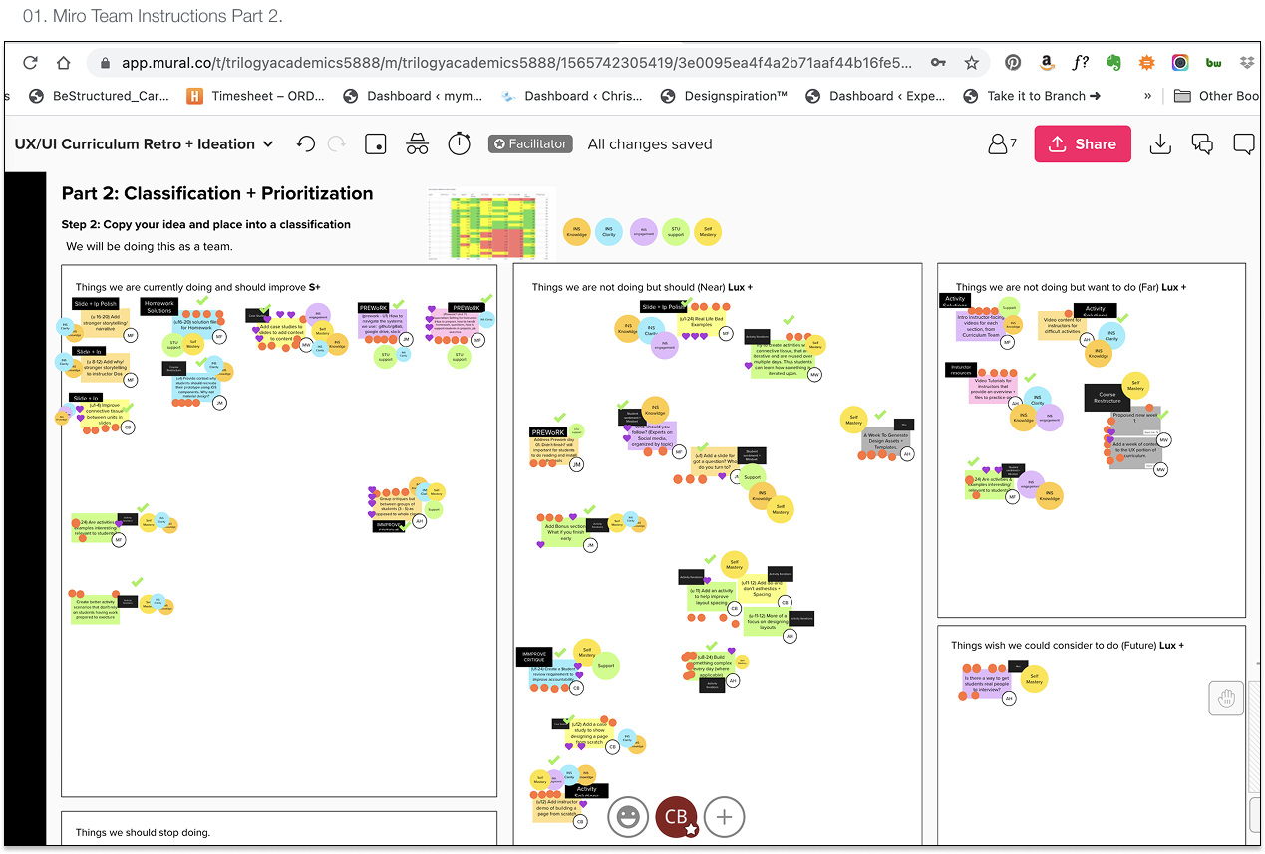Open the Dashboard ‹ Chris... bookmark
Viewport: 1265px width, 854px height.
click(x=571, y=96)
